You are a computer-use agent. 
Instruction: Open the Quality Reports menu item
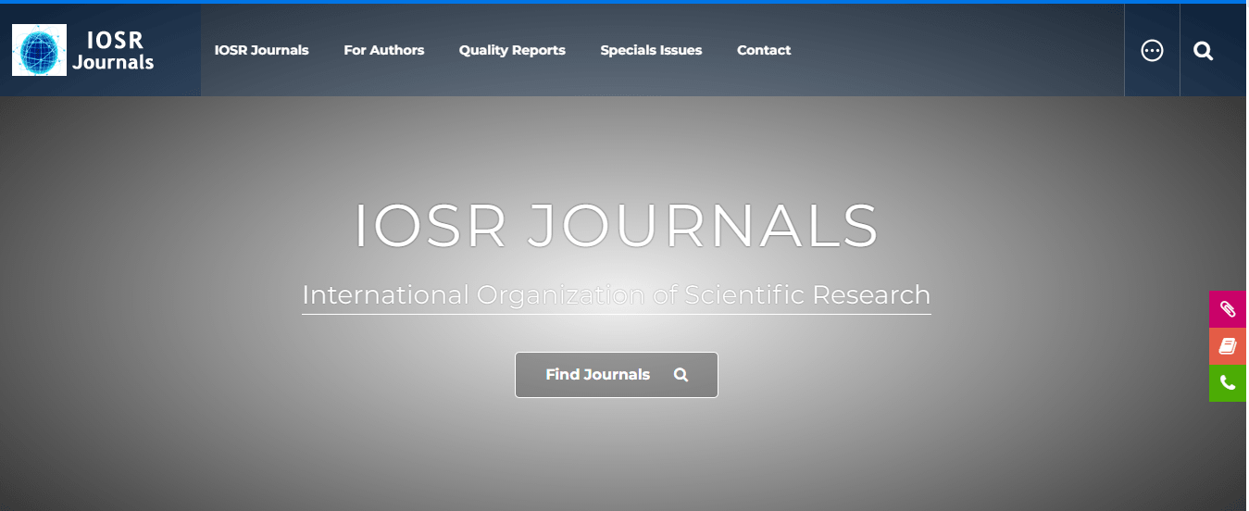pyautogui.click(x=512, y=50)
